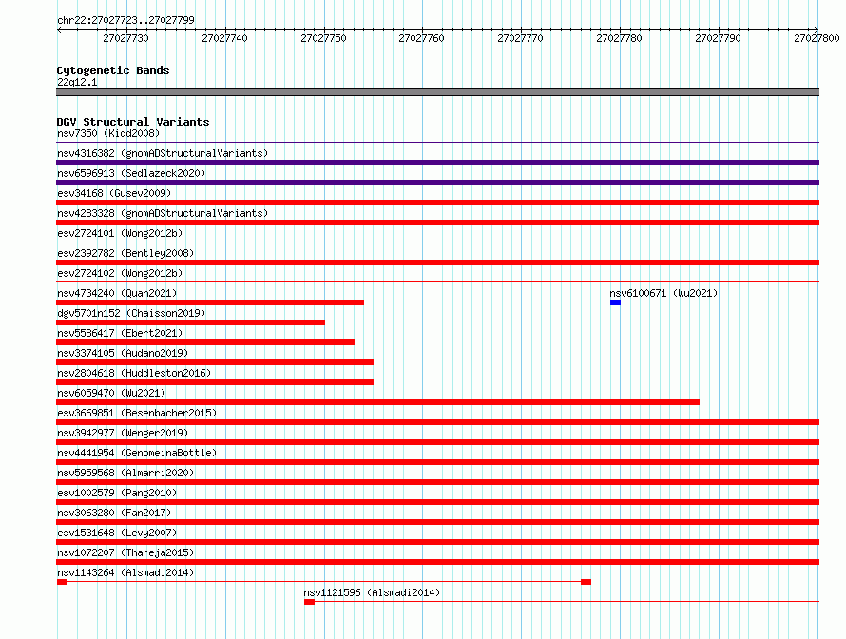Click ruler tick labeled 27027730
The height and width of the screenshot is (639, 846).
click(x=125, y=38)
